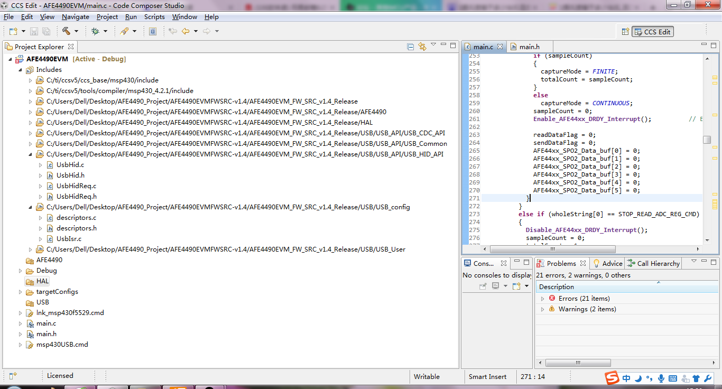
Task: Open the Back history dropdown arrow
Action: tap(196, 32)
